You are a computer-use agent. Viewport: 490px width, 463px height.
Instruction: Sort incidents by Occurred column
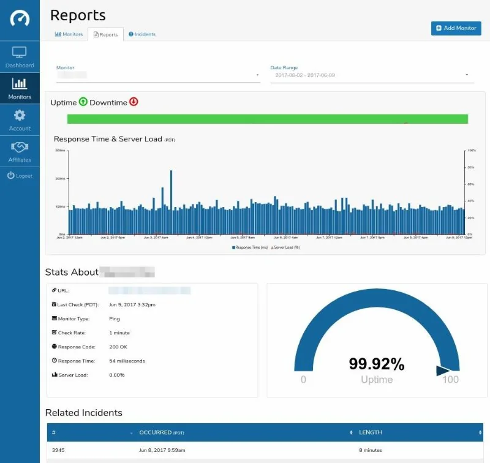pyautogui.click(x=246, y=433)
